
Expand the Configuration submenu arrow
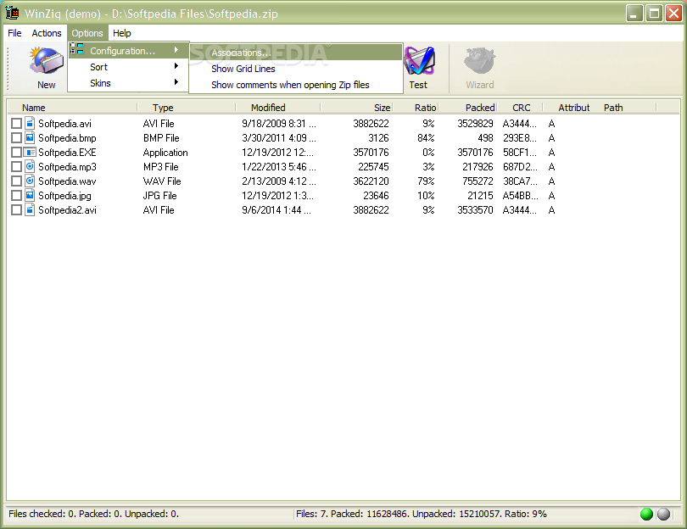pyautogui.click(x=176, y=50)
